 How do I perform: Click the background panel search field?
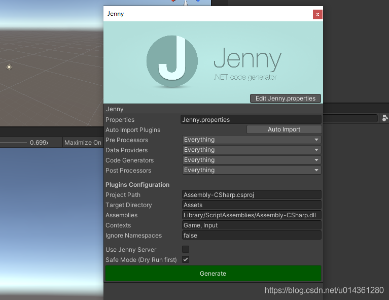tap(350, 118)
